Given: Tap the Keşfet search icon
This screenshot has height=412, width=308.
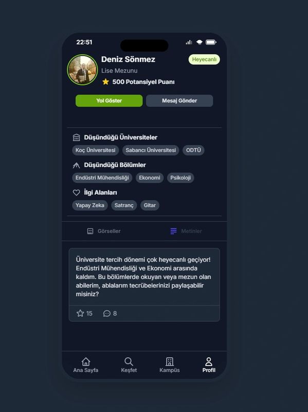Looking at the screenshot, I should (129, 362).
